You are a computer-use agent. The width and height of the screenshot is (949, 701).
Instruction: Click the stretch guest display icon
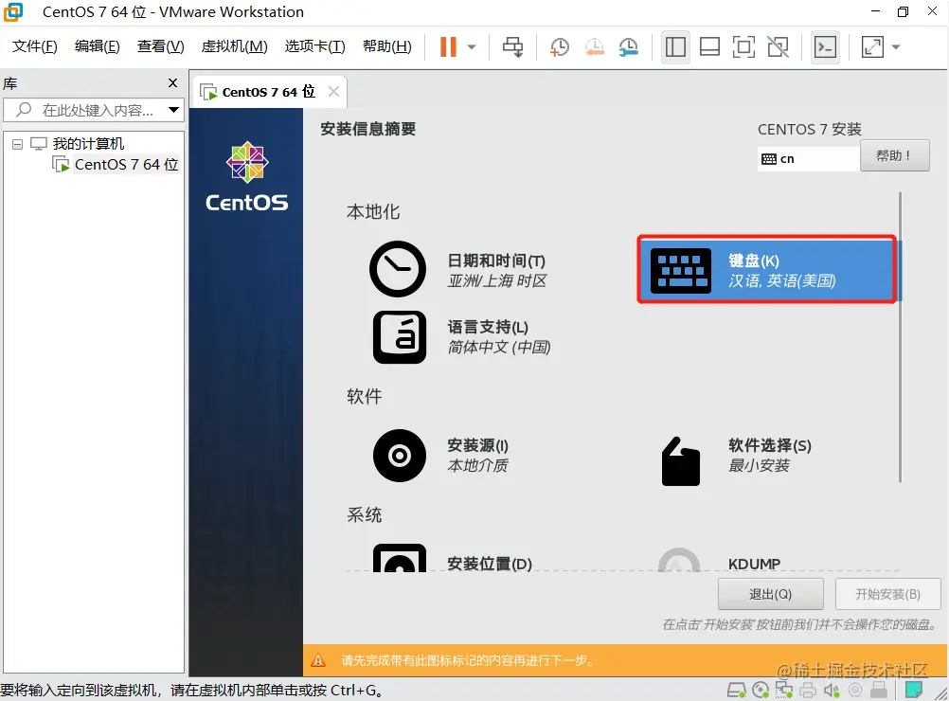point(872,46)
